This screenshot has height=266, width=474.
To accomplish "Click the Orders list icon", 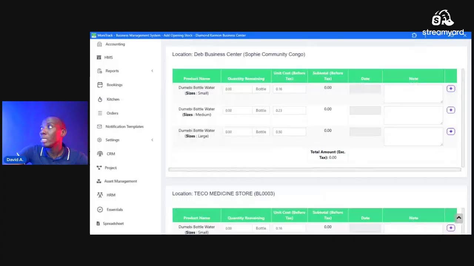I will 100,113.
